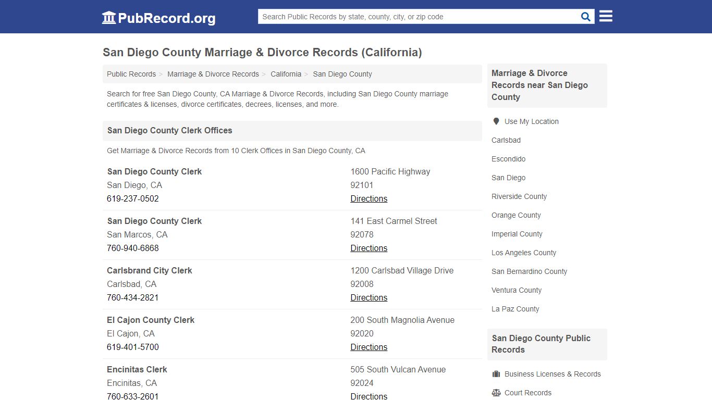
Task: Click the San Marcos, CA text
Action: [137, 234]
